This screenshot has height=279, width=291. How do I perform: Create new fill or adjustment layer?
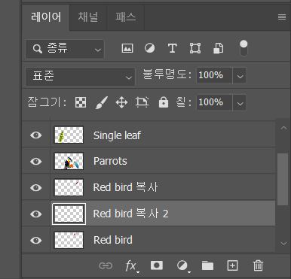pyautogui.click(x=183, y=266)
